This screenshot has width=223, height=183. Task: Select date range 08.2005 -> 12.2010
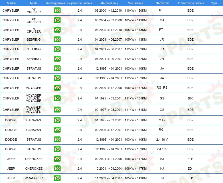click(108, 30)
